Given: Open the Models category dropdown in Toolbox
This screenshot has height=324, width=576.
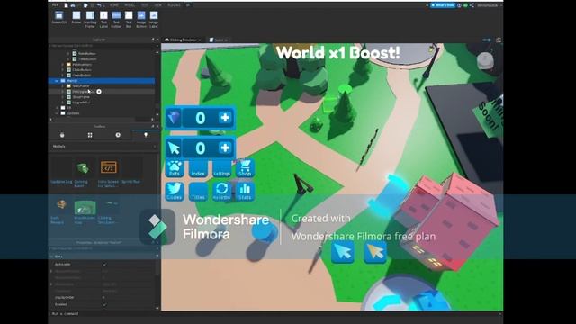Looking at the screenshot, I should tap(104, 146).
